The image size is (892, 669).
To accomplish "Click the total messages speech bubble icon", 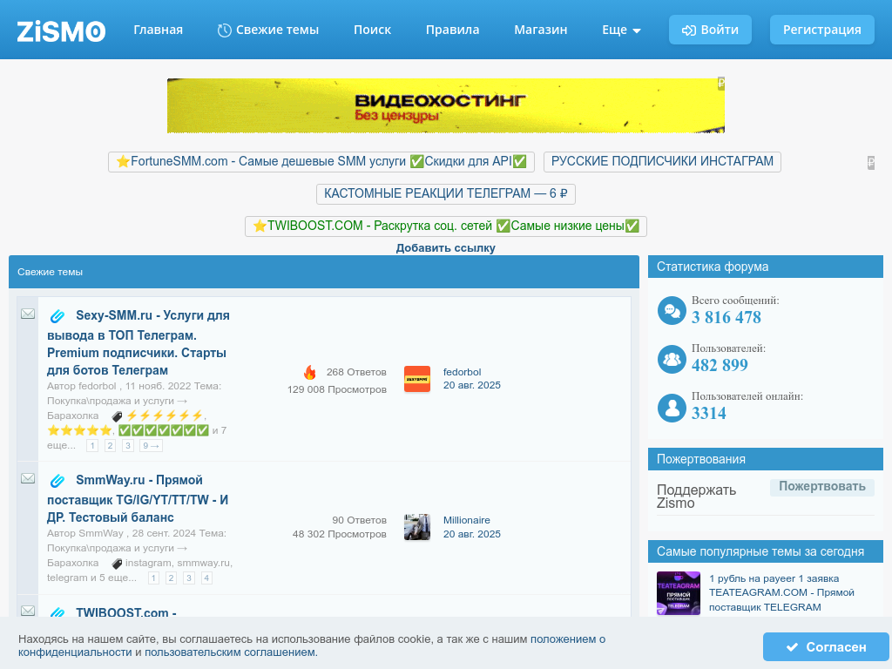I will (x=672, y=310).
